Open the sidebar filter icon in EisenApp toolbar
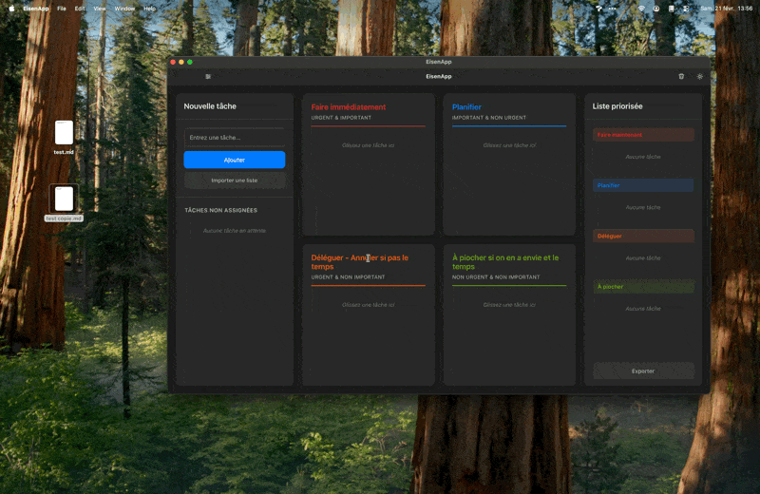The image size is (760, 494). [x=208, y=77]
